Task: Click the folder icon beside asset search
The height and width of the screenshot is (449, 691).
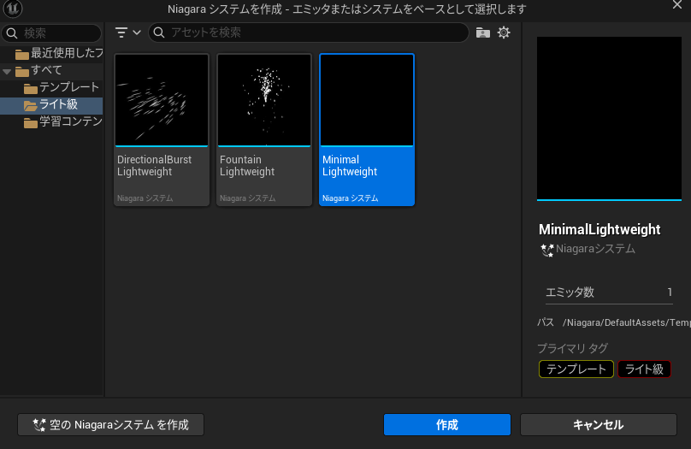Action: 483,32
